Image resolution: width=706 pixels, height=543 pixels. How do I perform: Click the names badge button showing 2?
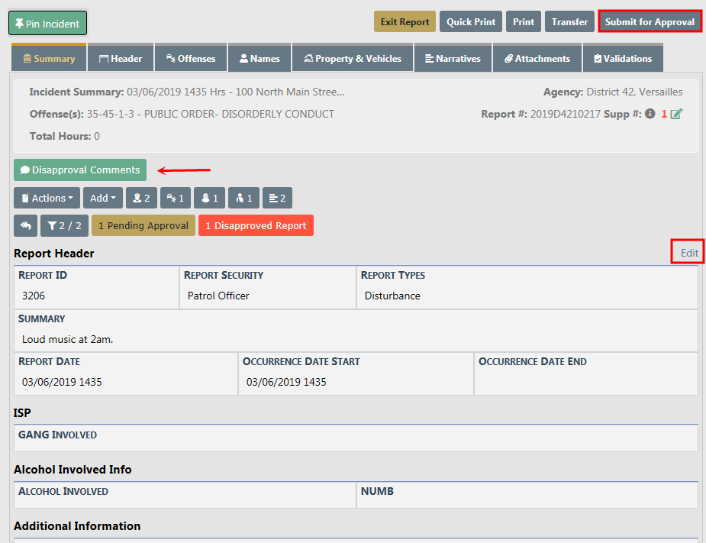(x=141, y=198)
